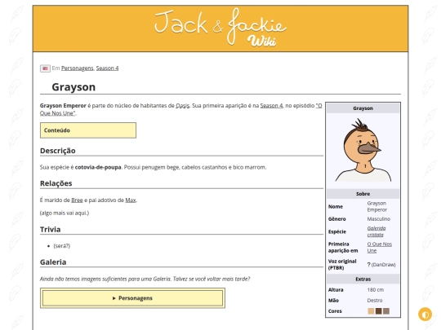The width and height of the screenshot is (441, 330).
Task: Click the "Cores" label in infobox
Action: tap(335, 311)
